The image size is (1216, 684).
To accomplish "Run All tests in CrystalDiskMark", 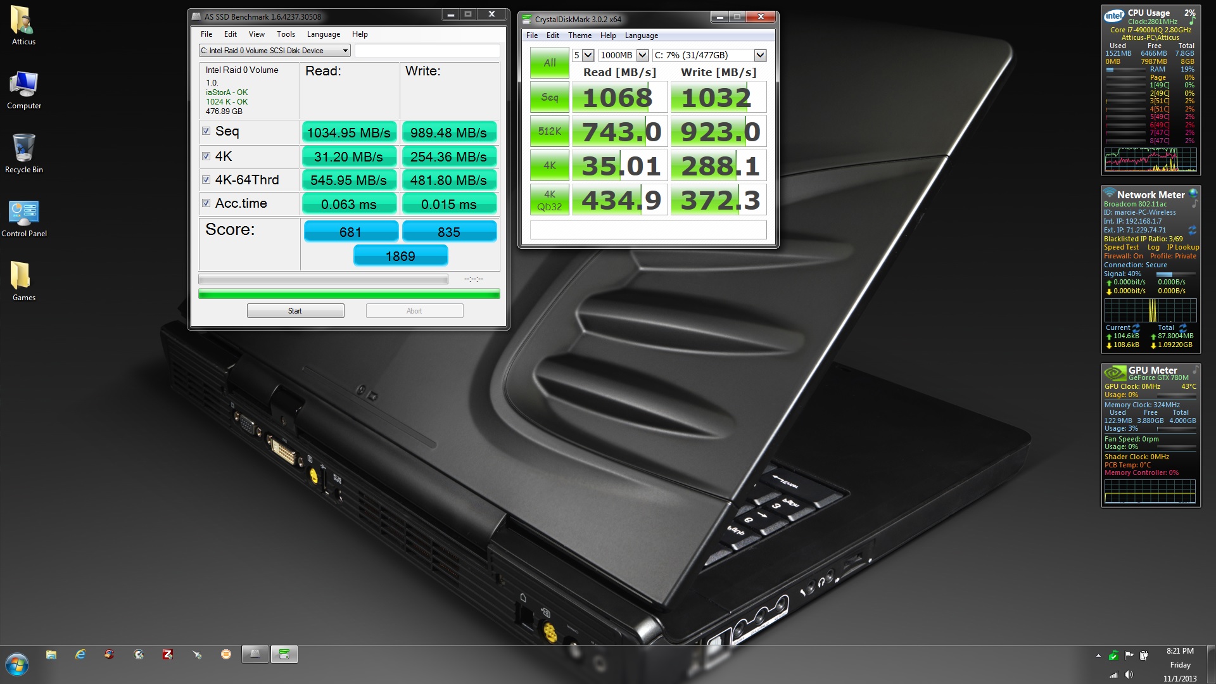I will [x=549, y=63].
